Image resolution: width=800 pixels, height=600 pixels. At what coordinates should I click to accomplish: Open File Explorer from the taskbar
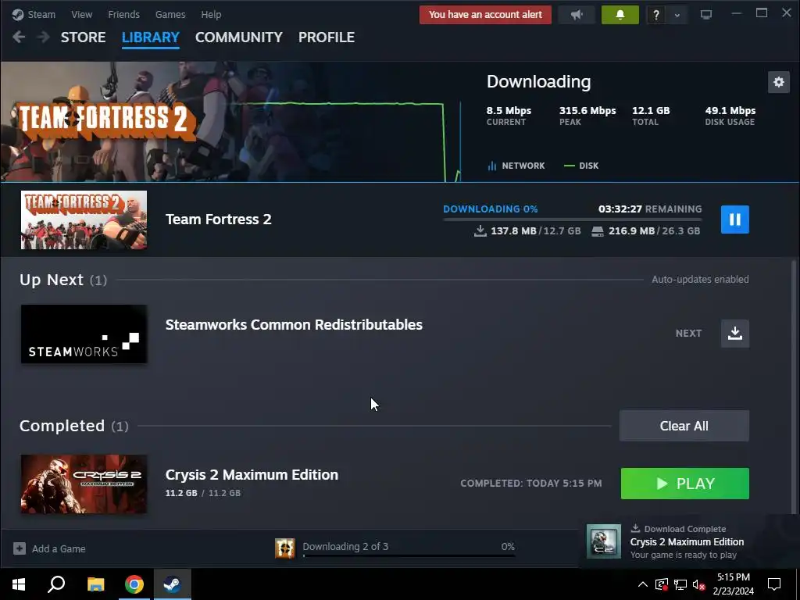point(95,584)
